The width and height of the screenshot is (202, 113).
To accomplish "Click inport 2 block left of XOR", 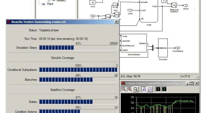I will [x=92, y=16].
